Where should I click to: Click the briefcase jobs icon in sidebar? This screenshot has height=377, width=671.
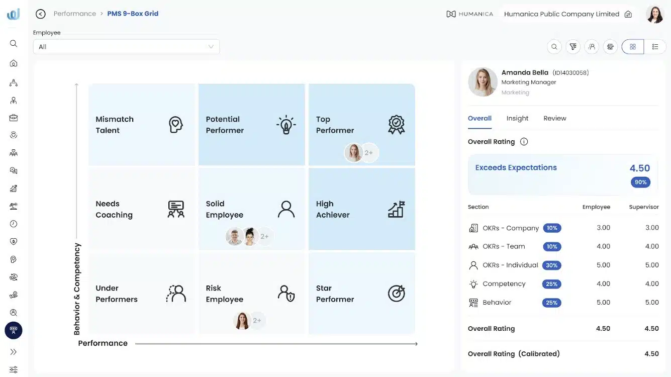pyautogui.click(x=14, y=118)
